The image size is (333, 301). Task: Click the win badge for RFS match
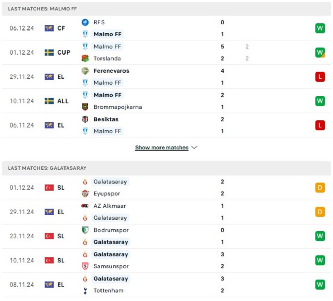(x=320, y=28)
